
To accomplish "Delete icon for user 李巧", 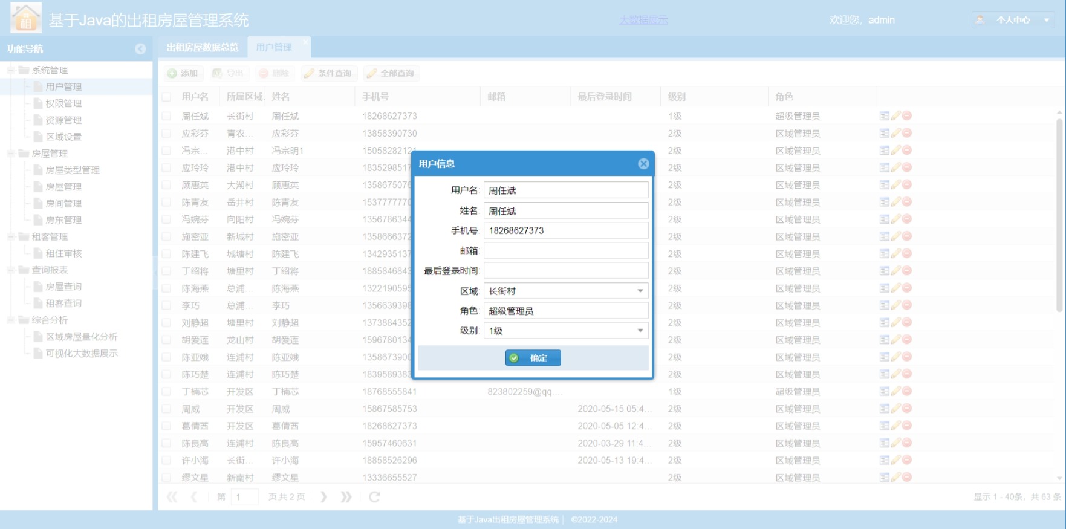I will point(907,305).
